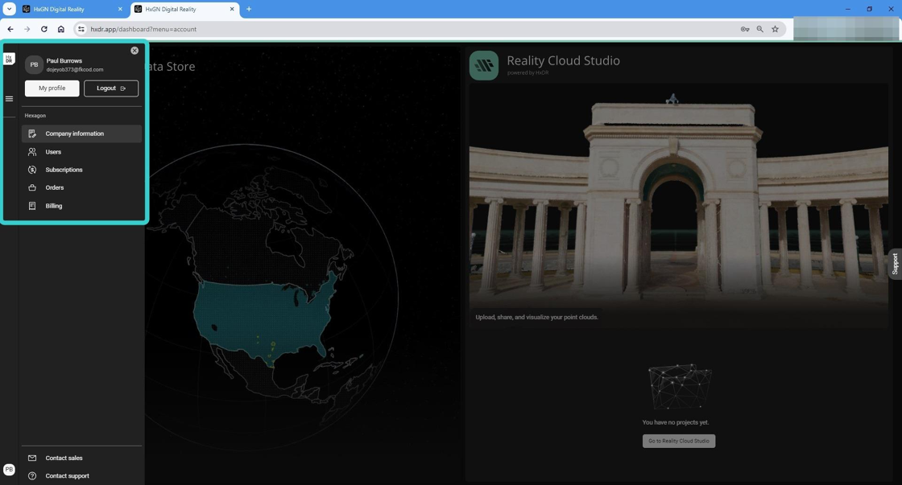Click the Orders basket icon
The height and width of the screenshot is (485, 902).
pos(32,187)
